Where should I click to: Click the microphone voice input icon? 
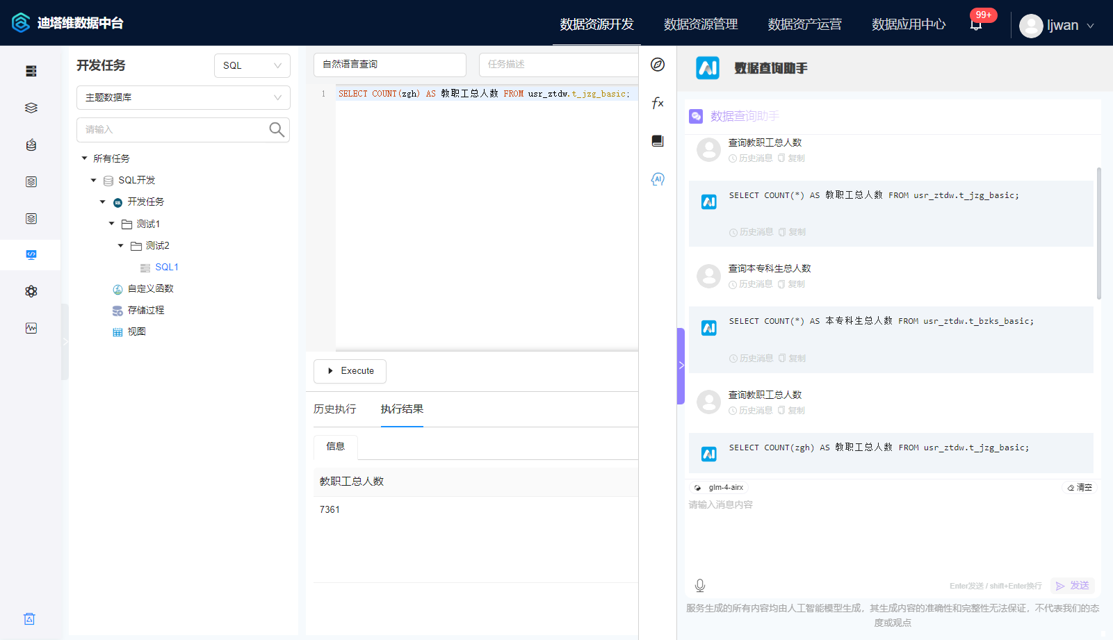(x=700, y=586)
